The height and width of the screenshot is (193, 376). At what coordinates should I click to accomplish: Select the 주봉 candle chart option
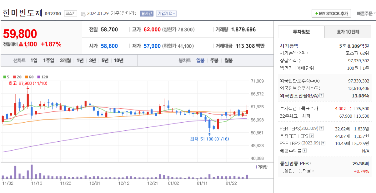click(214, 60)
